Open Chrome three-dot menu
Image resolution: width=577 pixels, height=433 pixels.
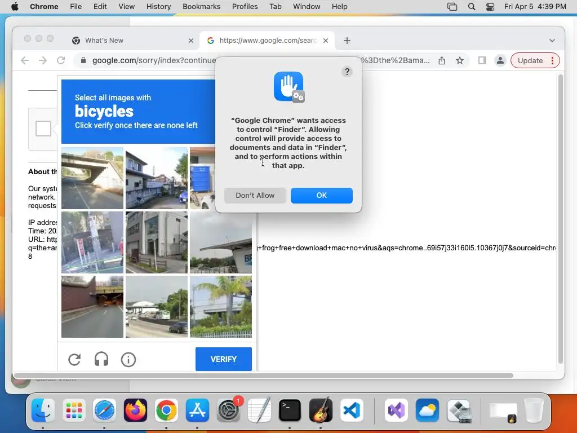552,60
